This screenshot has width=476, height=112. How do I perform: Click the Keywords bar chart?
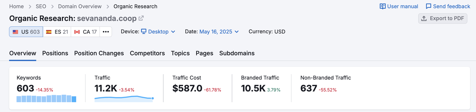[x=46, y=98]
